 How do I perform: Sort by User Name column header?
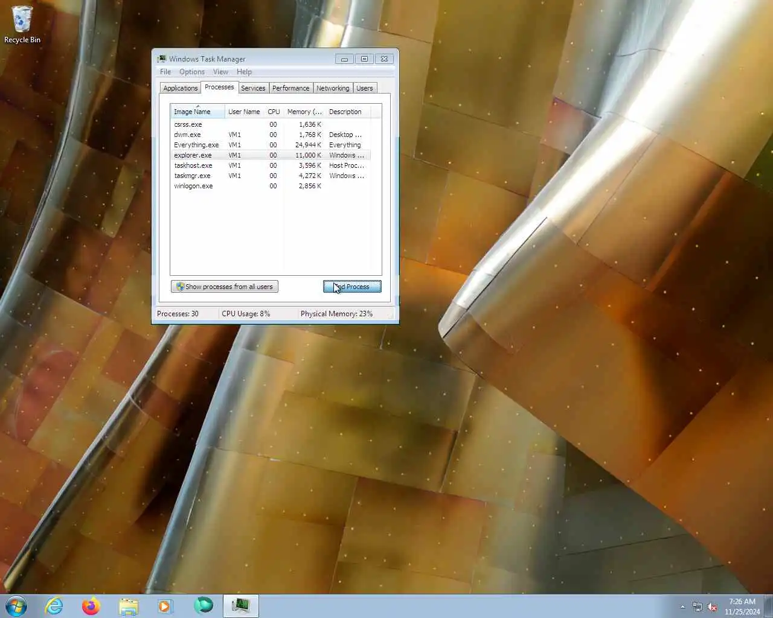point(244,112)
